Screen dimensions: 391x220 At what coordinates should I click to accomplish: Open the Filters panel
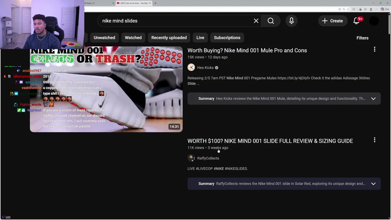point(362,38)
